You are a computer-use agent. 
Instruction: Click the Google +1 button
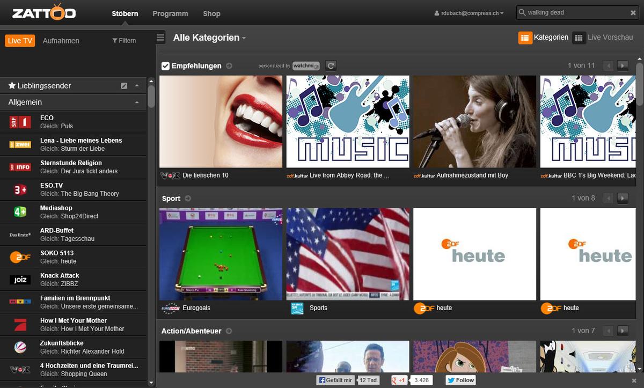(399, 380)
